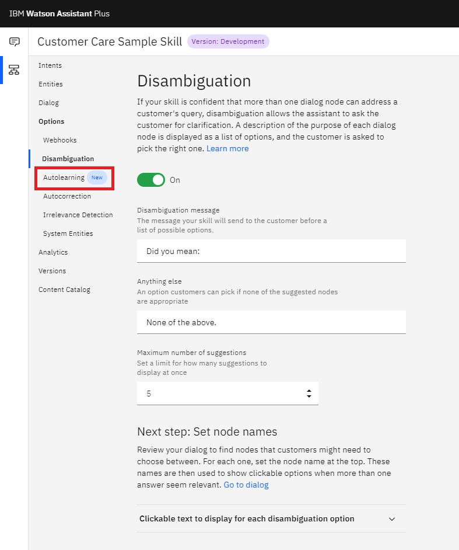Open the Skills icon in sidebar
The height and width of the screenshot is (550, 459).
pyautogui.click(x=14, y=70)
